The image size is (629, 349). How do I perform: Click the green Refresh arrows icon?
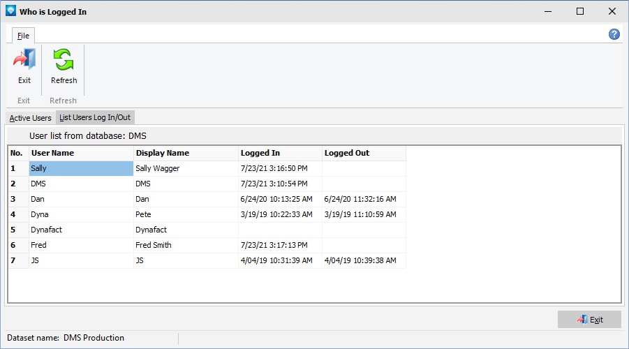click(x=64, y=59)
